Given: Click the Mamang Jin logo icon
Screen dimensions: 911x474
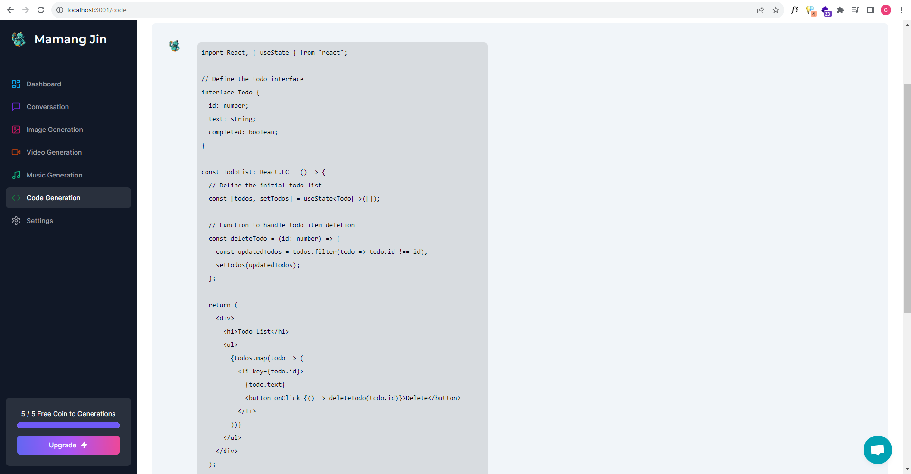Looking at the screenshot, I should click(19, 39).
